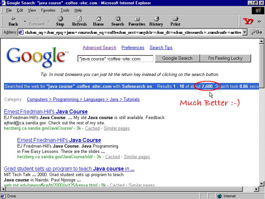Click the vertical scrollbar thumb
The height and width of the screenshot is (199, 265).
point(261,66)
